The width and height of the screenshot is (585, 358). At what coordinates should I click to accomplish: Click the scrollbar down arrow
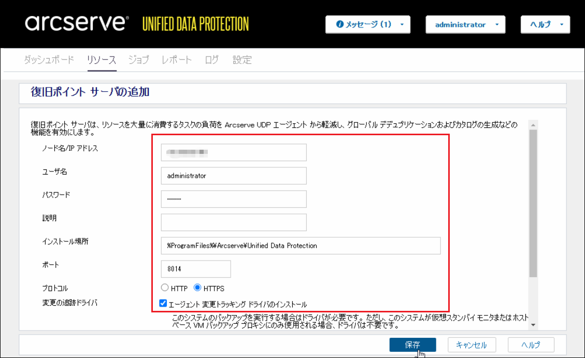tap(533, 325)
